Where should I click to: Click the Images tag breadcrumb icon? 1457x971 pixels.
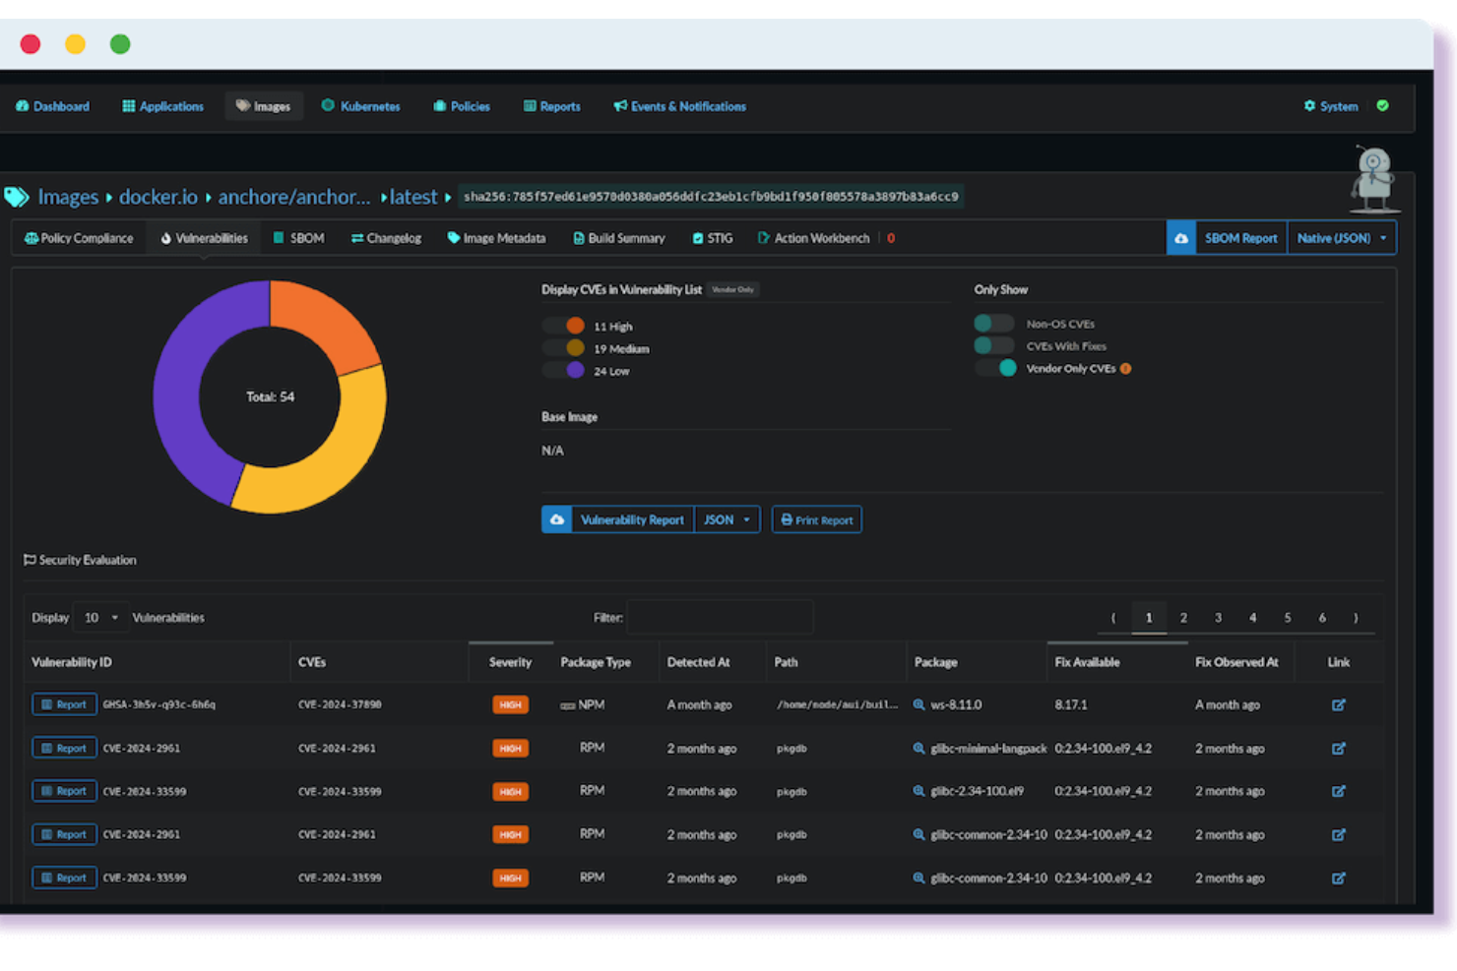(x=16, y=197)
